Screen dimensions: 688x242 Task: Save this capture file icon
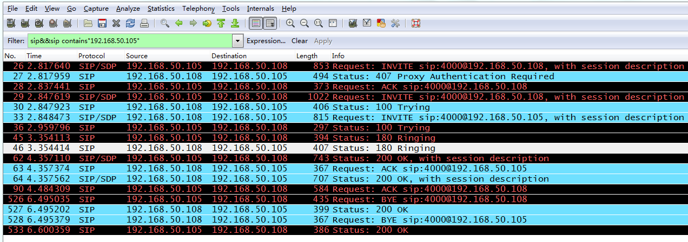(x=102, y=23)
